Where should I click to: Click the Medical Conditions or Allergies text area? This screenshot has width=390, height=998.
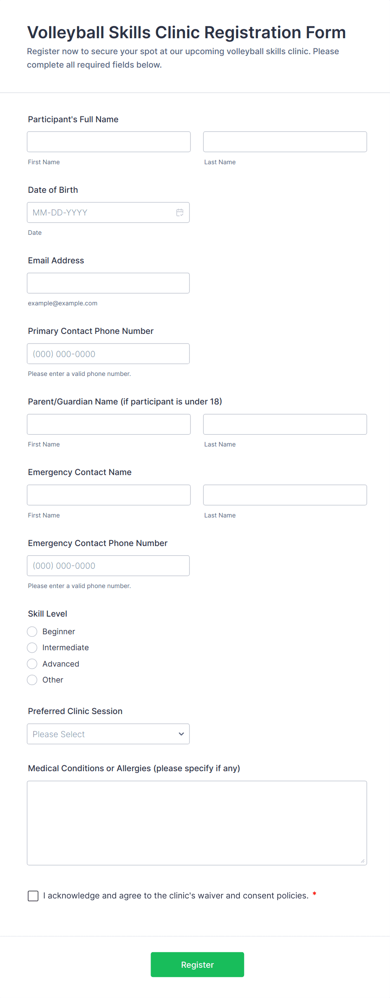click(x=197, y=822)
